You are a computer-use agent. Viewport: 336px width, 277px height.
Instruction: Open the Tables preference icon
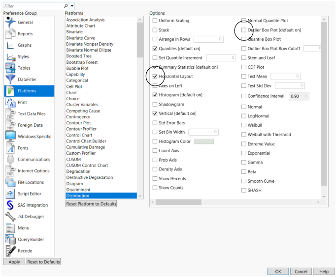pyautogui.click(x=10, y=68)
